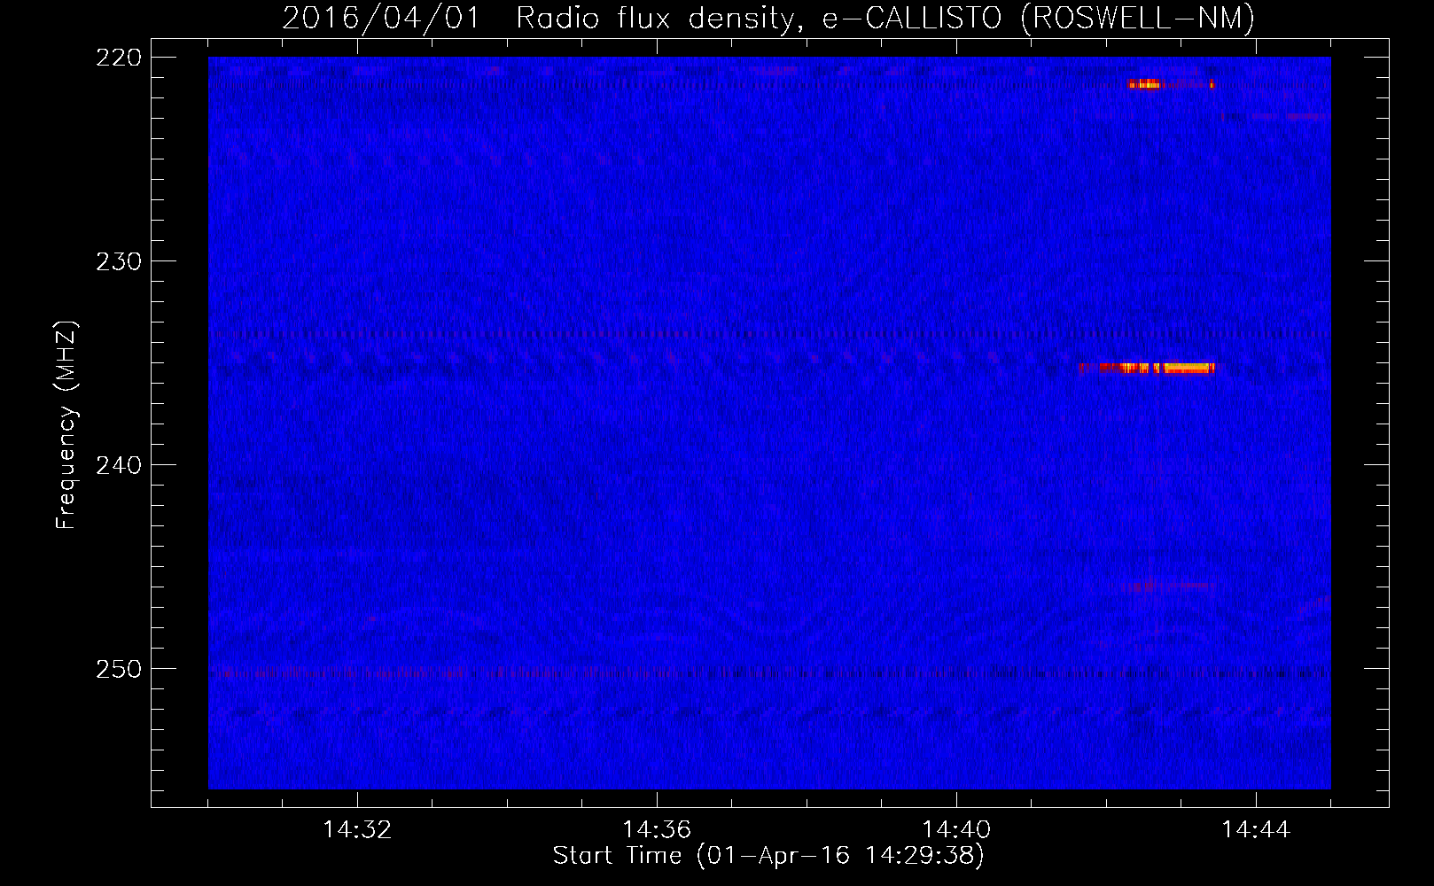This screenshot has height=886, width=1434.
Task: Click the 14:40 time tick label
Action: (x=956, y=830)
